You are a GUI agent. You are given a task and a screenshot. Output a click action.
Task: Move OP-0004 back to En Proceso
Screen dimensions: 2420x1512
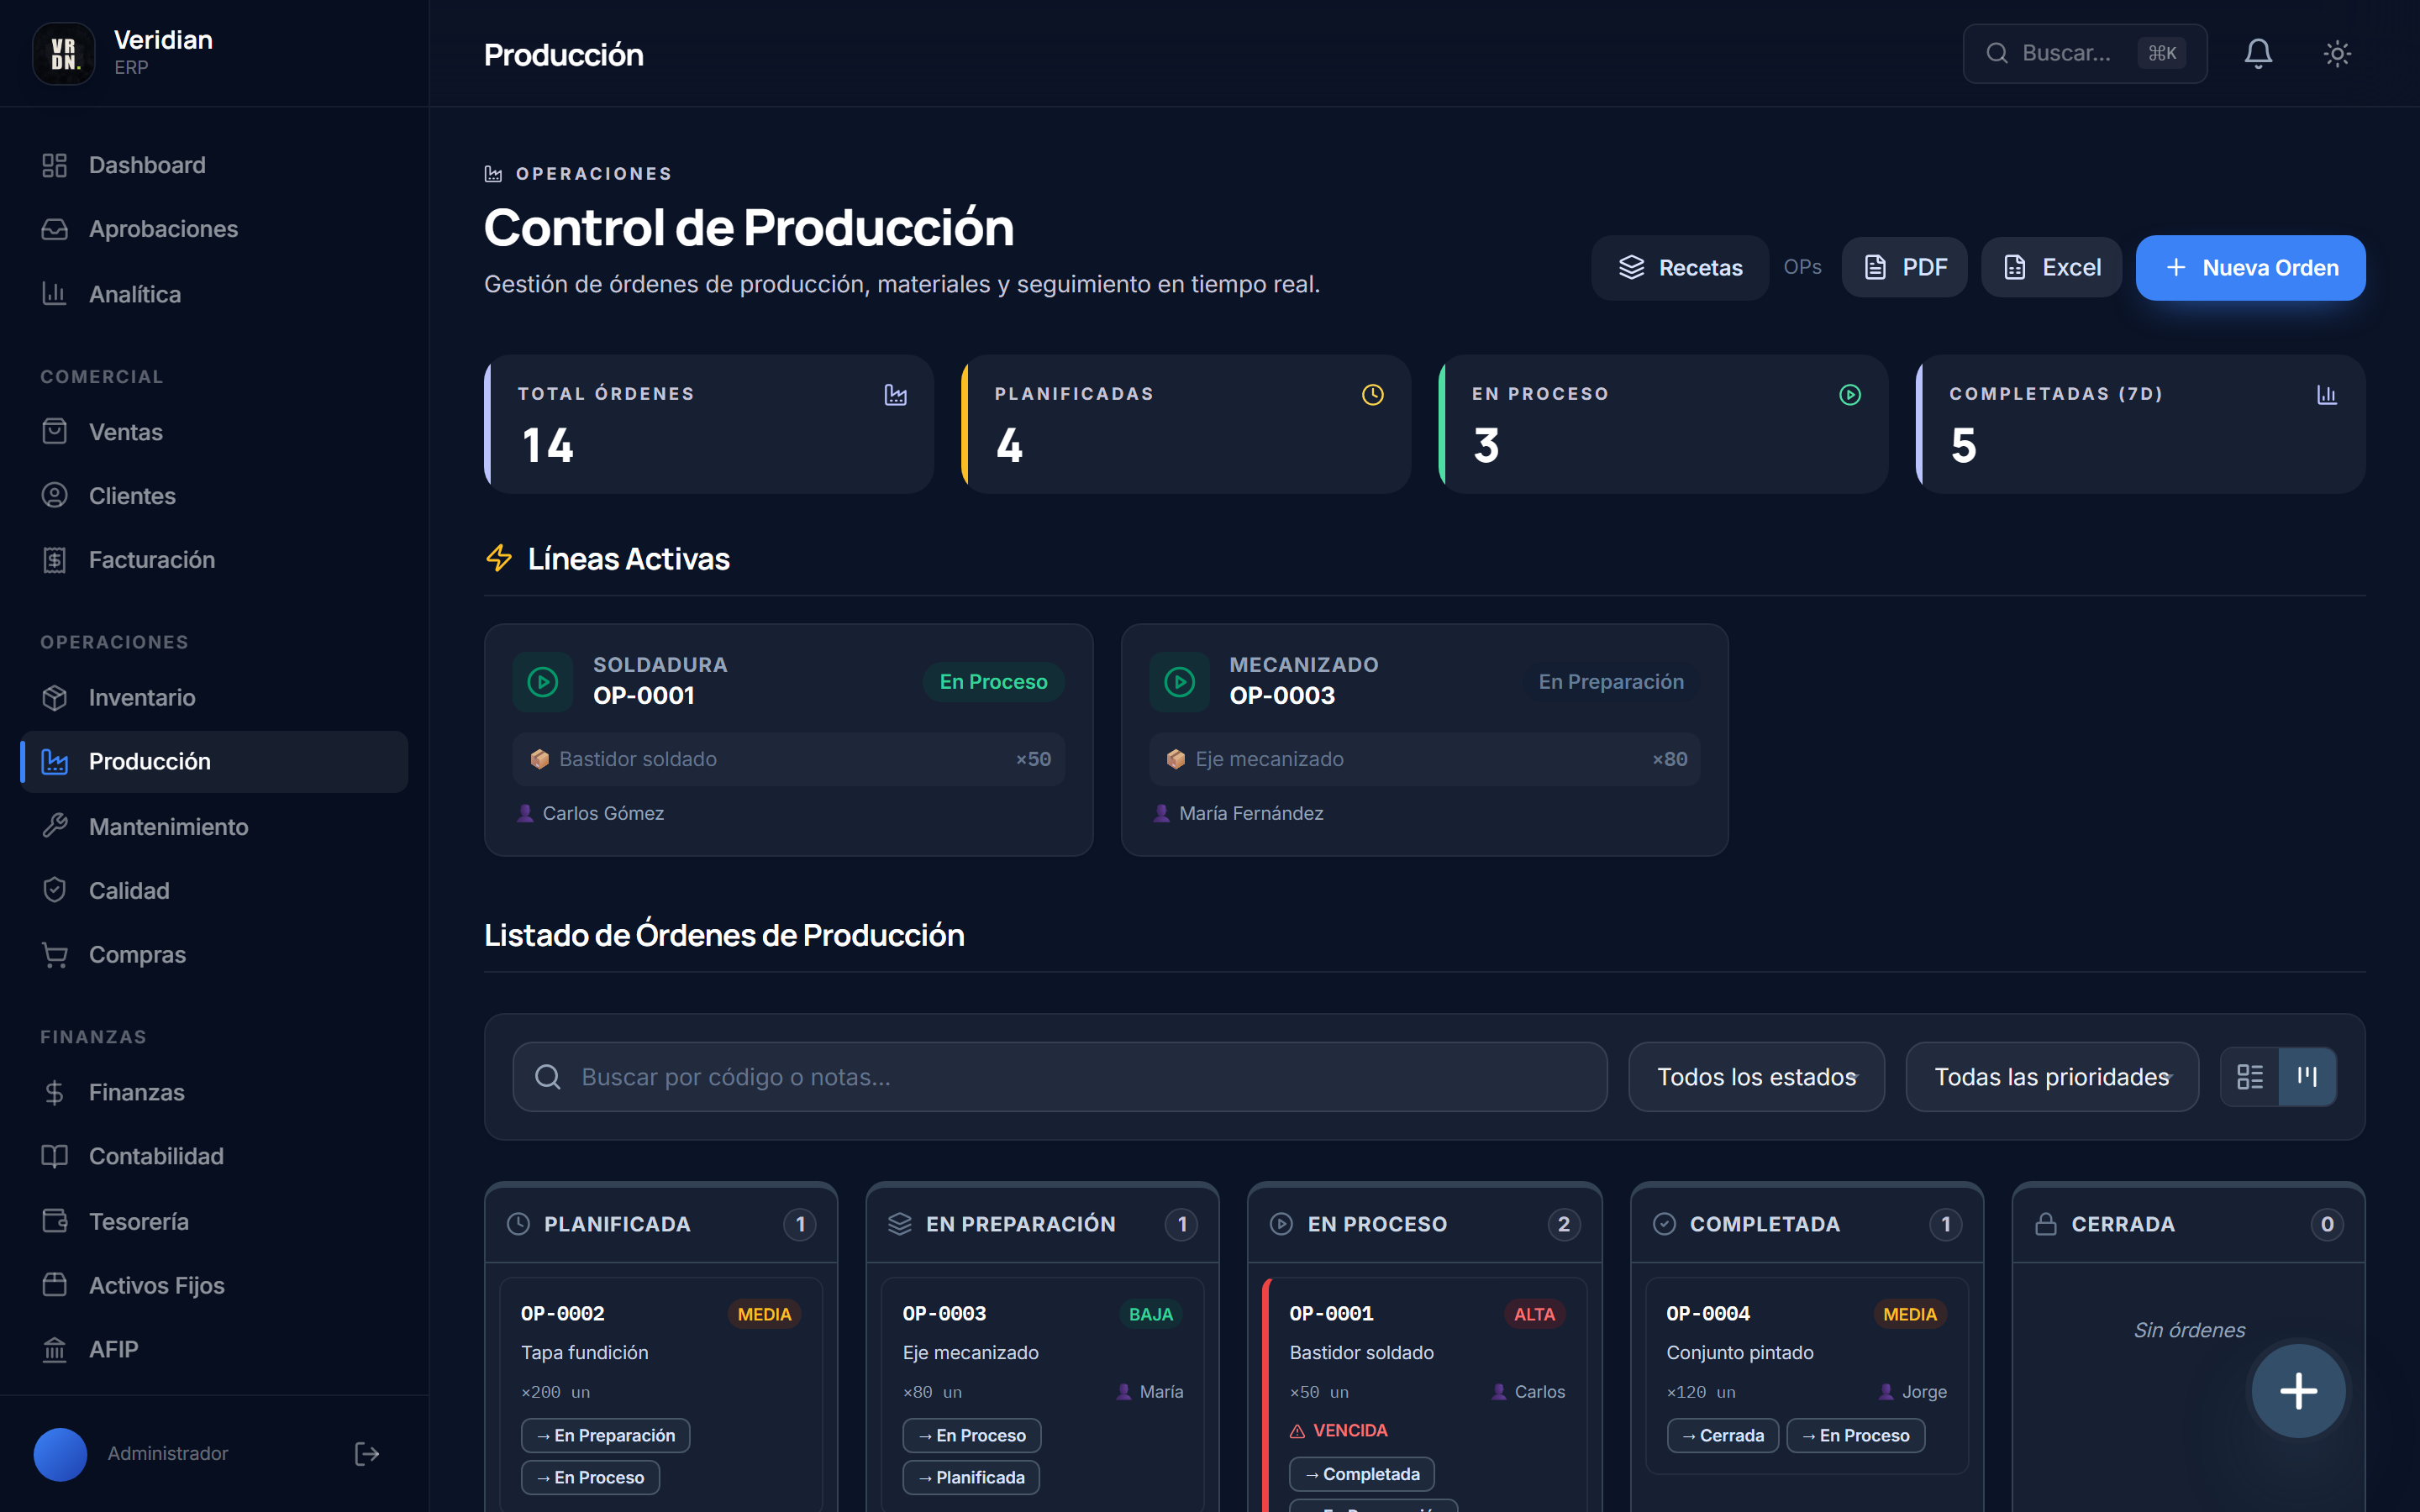point(1856,1435)
